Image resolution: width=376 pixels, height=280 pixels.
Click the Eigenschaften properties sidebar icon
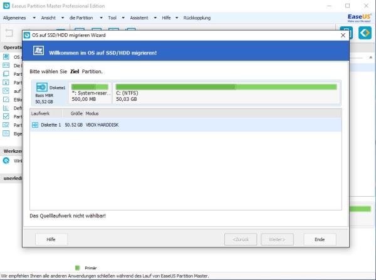[6, 133]
